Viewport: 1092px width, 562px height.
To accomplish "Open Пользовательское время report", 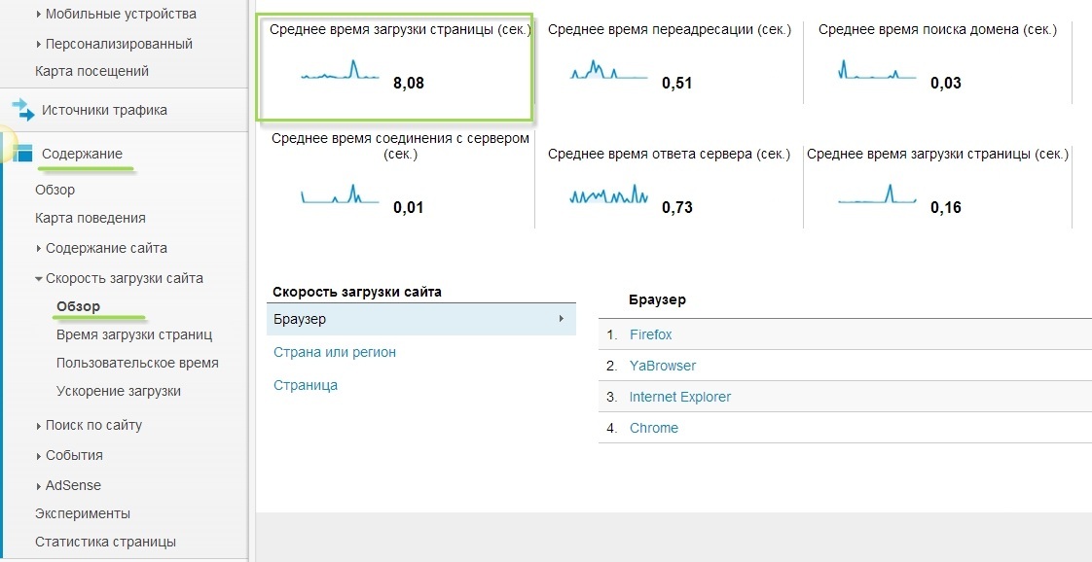I will [x=137, y=363].
